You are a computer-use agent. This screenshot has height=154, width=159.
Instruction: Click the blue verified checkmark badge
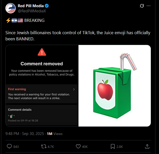(x=47, y=6)
